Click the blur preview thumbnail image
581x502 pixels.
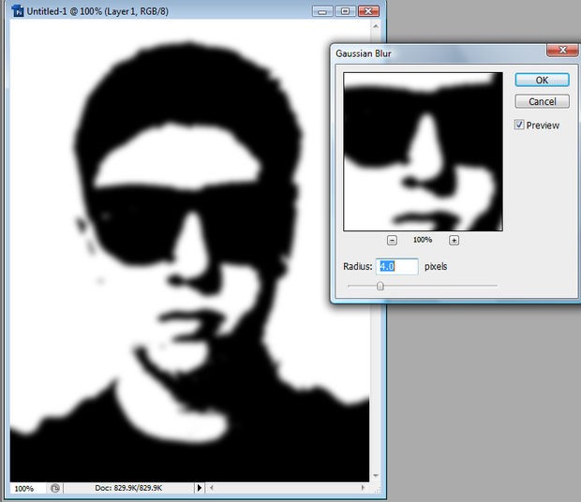point(423,152)
